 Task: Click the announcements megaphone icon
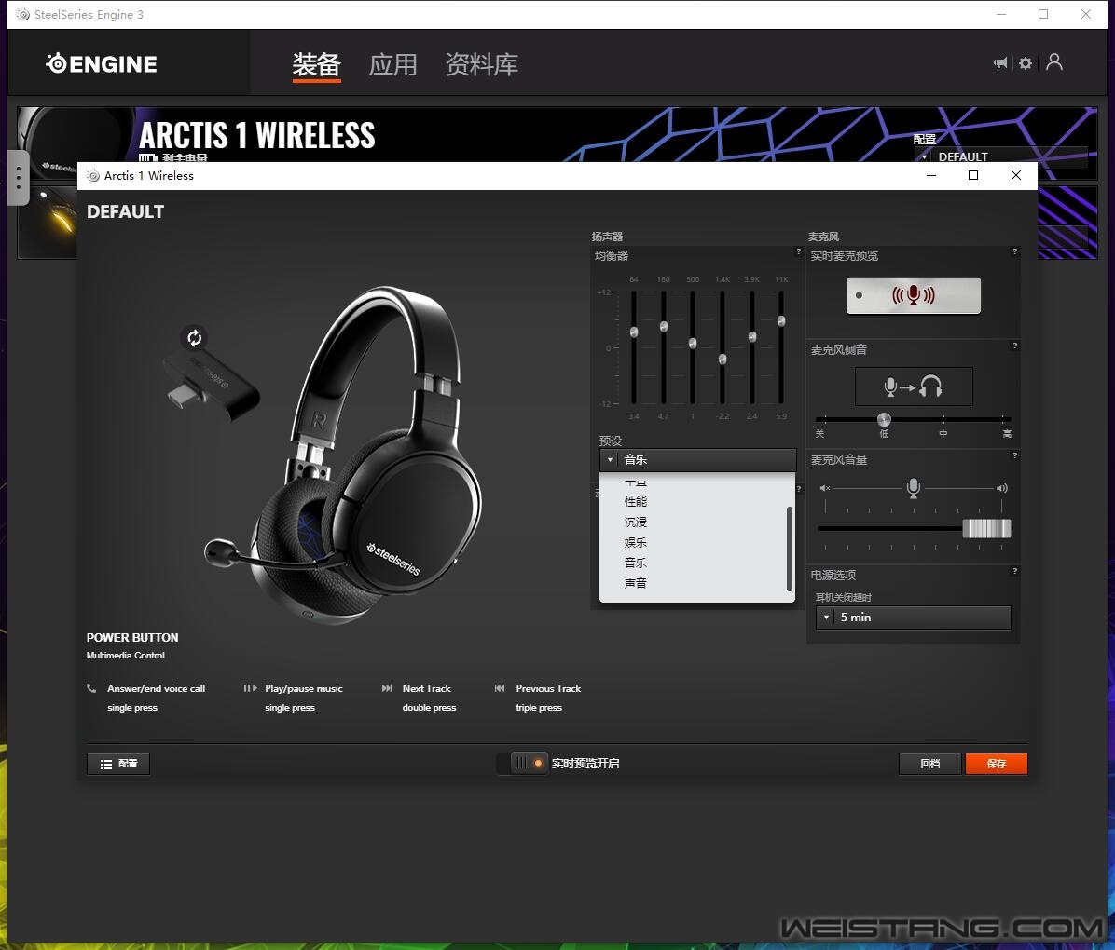tap(1000, 63)
